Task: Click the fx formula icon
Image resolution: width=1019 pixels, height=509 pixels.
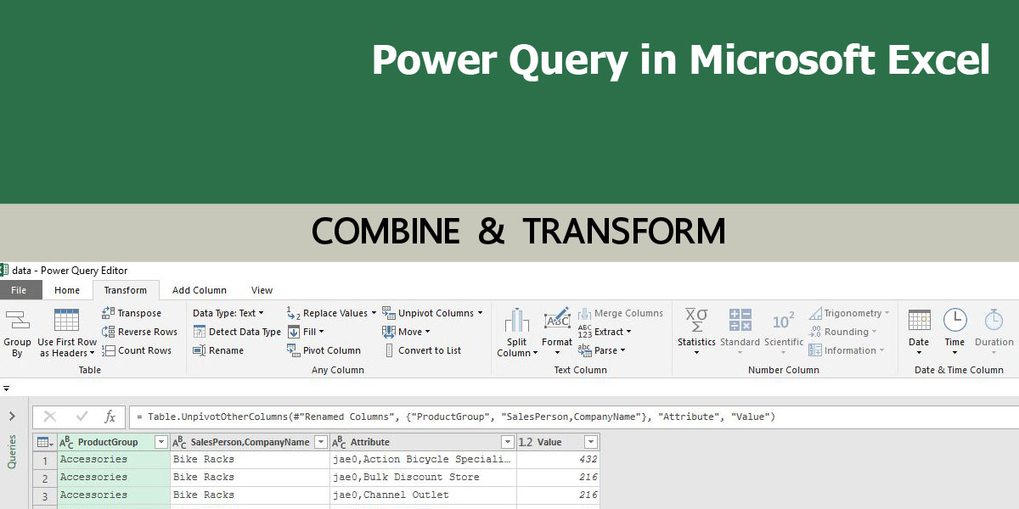Action: click(110, 417)
